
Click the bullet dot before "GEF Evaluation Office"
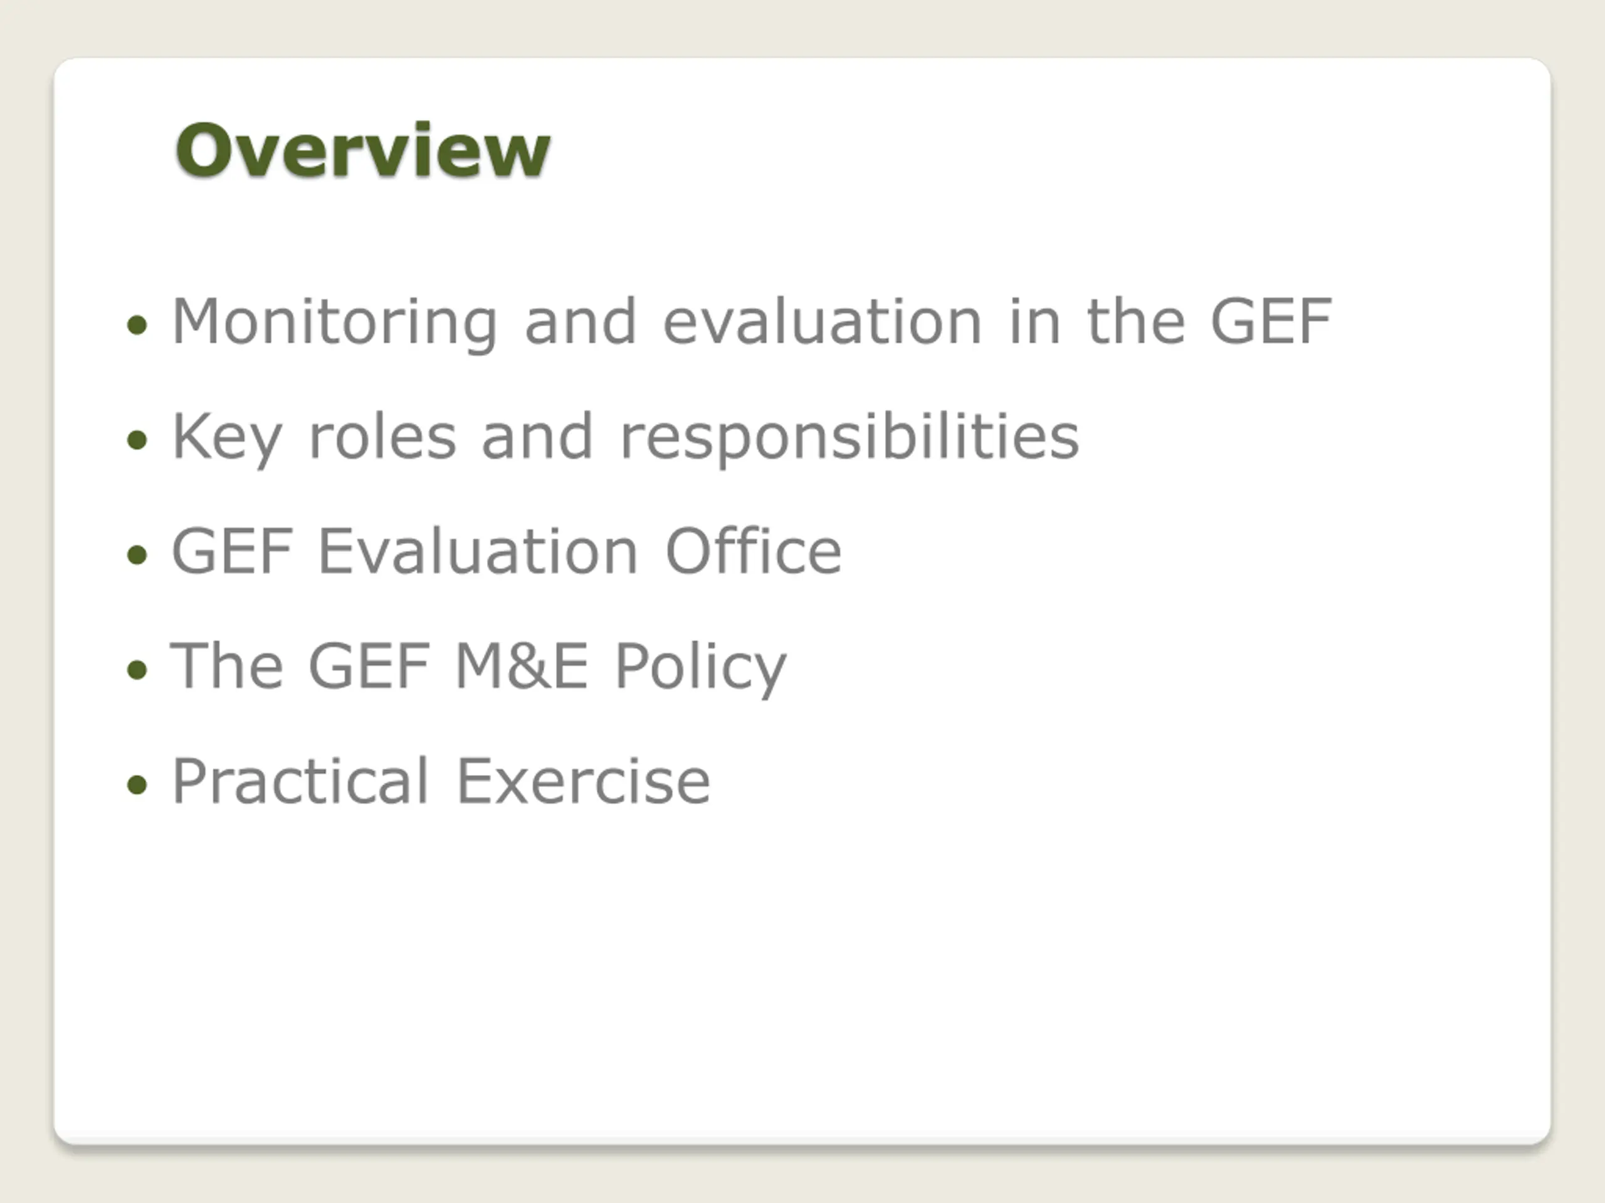pyautogui.click(x=137, y=555)
